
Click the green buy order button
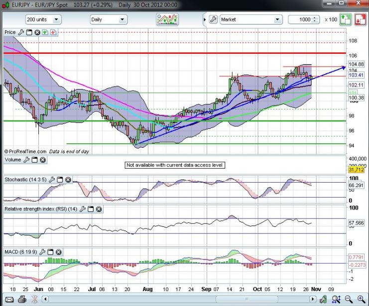346,19
